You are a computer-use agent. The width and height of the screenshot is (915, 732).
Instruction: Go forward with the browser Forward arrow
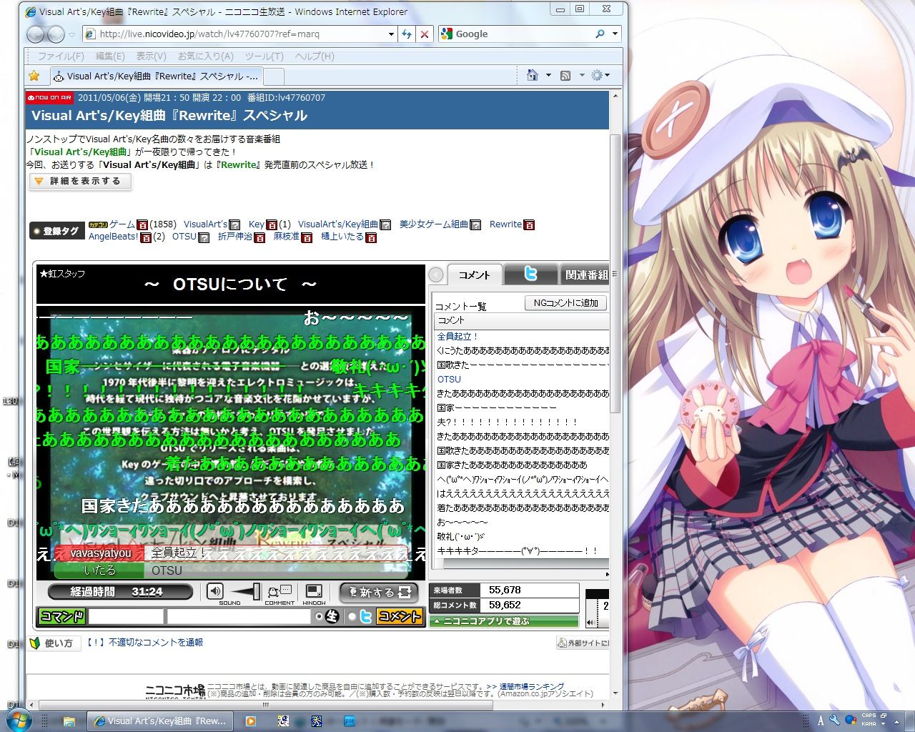click(x=56, y=34)
